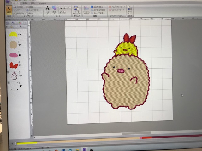The image size is (202, 151).
Task: Click the zoom in magnifier icon
Action: click(61, 8)
